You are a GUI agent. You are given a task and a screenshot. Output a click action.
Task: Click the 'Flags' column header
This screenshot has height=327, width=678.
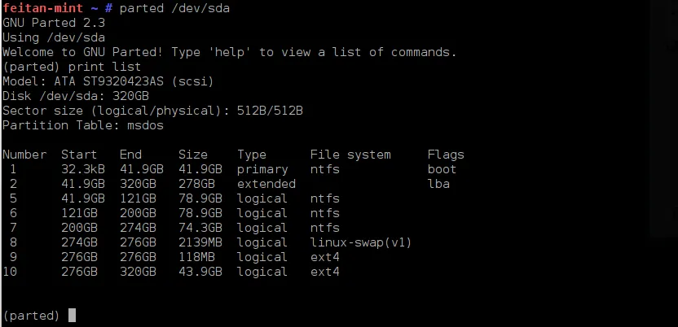point(446,155)
